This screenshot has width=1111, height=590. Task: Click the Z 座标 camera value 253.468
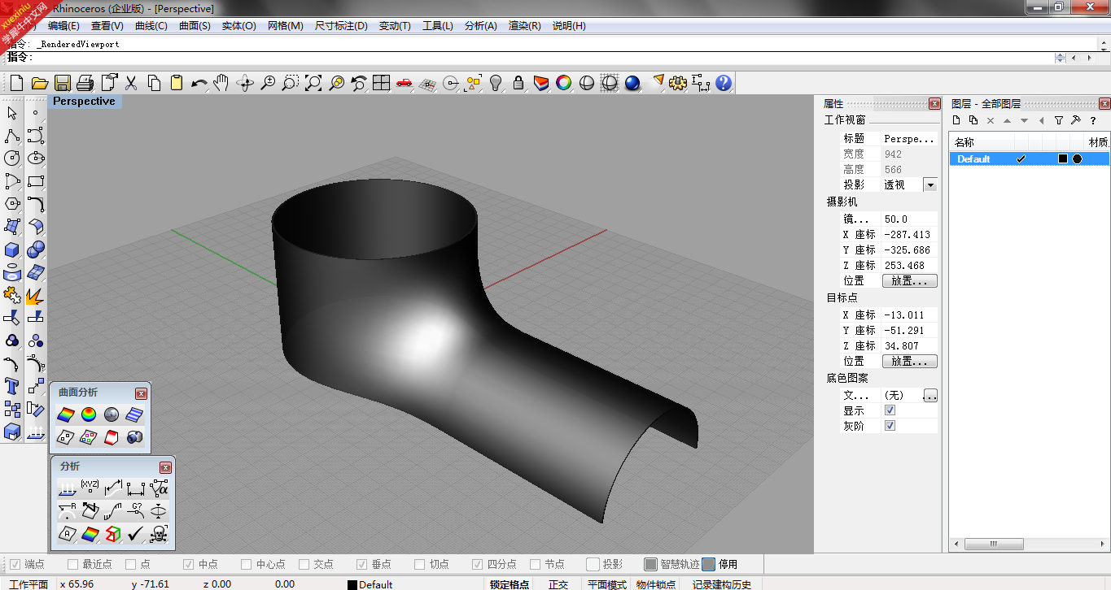point(909,266)
